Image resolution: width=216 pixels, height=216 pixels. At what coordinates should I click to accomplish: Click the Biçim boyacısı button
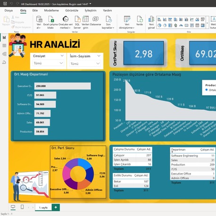click(21, 27)
